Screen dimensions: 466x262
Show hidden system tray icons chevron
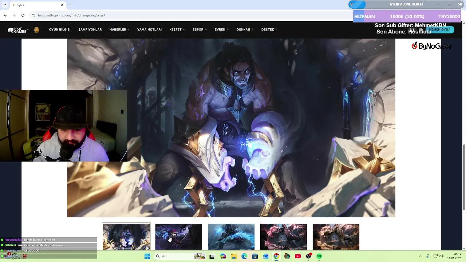420,256
